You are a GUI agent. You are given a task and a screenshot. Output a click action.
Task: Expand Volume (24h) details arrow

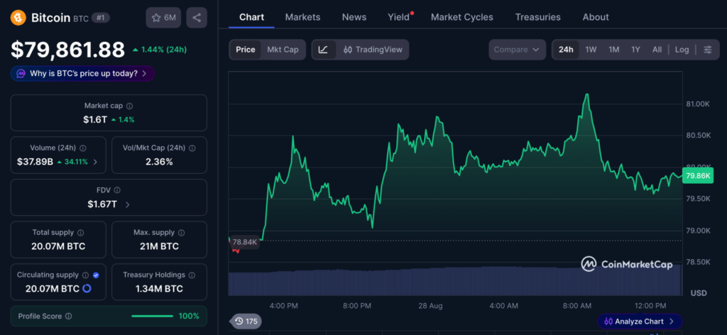pyautogui.click(x=96, y=162)
